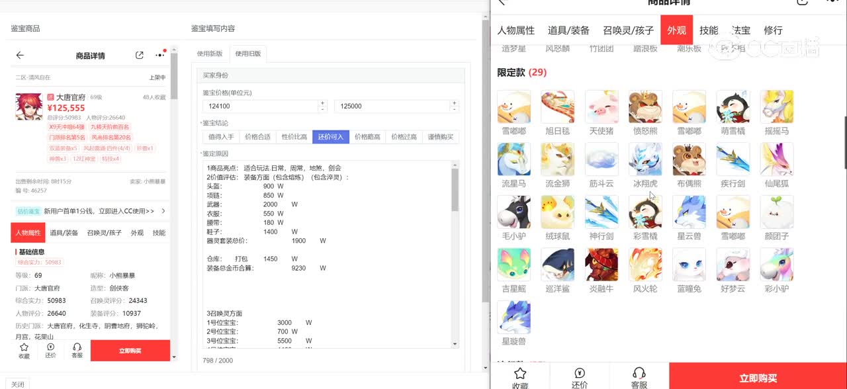Viewport: 847px width, 389px height.
Task: Select the 疾行剑 sword icon
Action: tap(733, 159)
